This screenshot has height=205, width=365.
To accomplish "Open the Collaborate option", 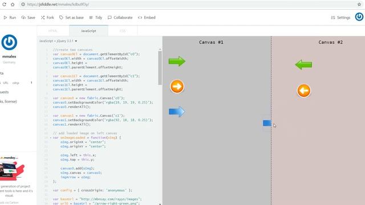I will coord(120,18).
